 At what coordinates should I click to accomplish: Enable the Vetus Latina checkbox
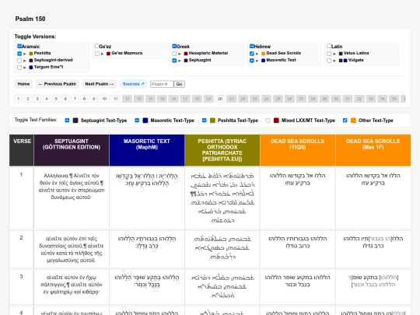[x=329, y=54]
